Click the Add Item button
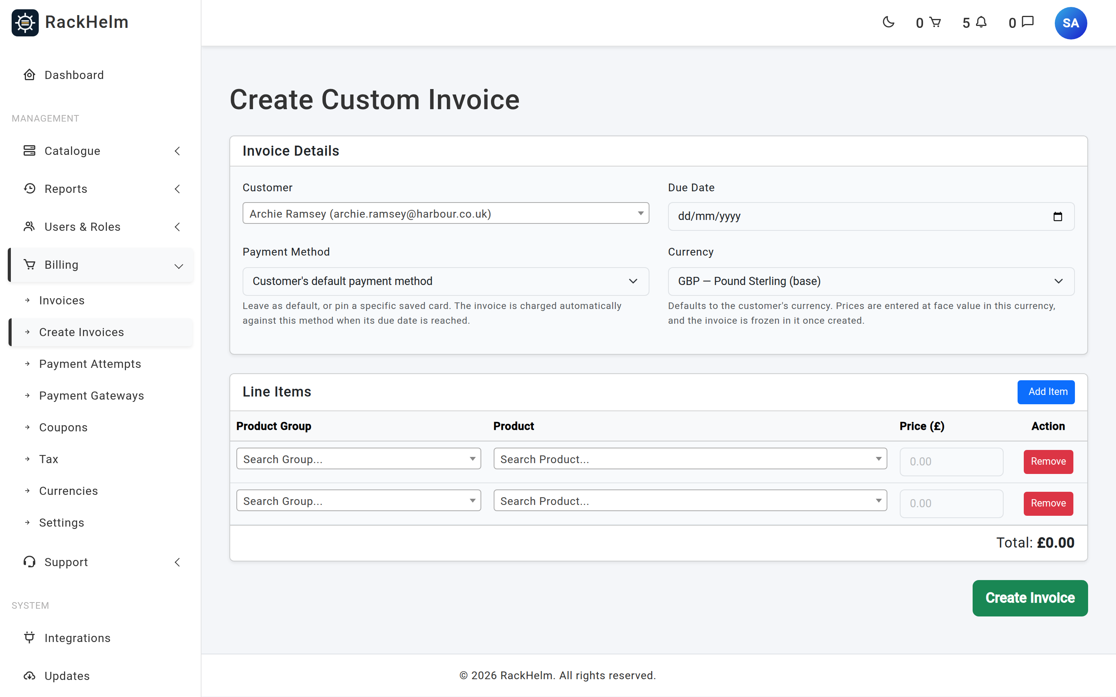The height and width of the screenshot is (697, 1116). coord(1046,392)
